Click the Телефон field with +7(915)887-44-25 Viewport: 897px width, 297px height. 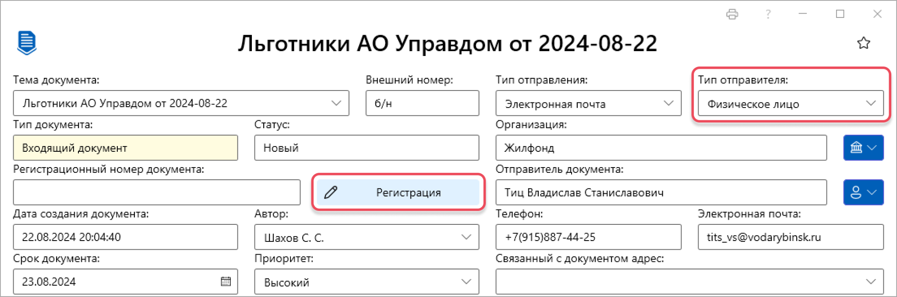(x=588, y=237)
